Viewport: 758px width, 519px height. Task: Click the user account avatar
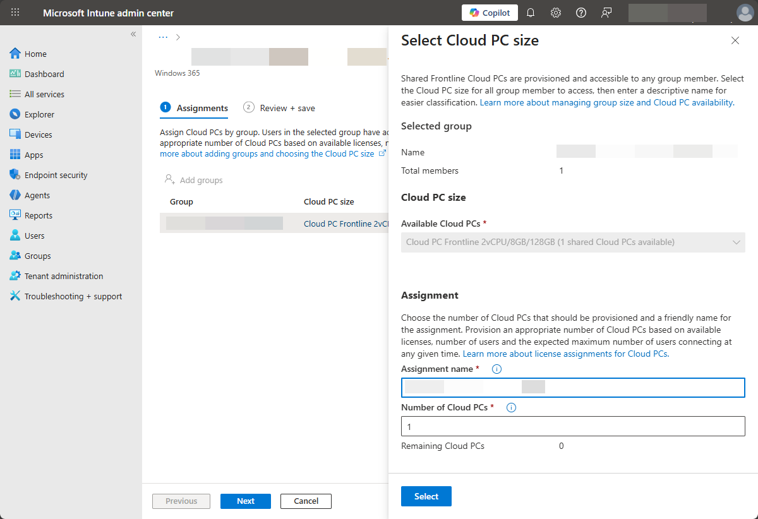coord(745,13)
